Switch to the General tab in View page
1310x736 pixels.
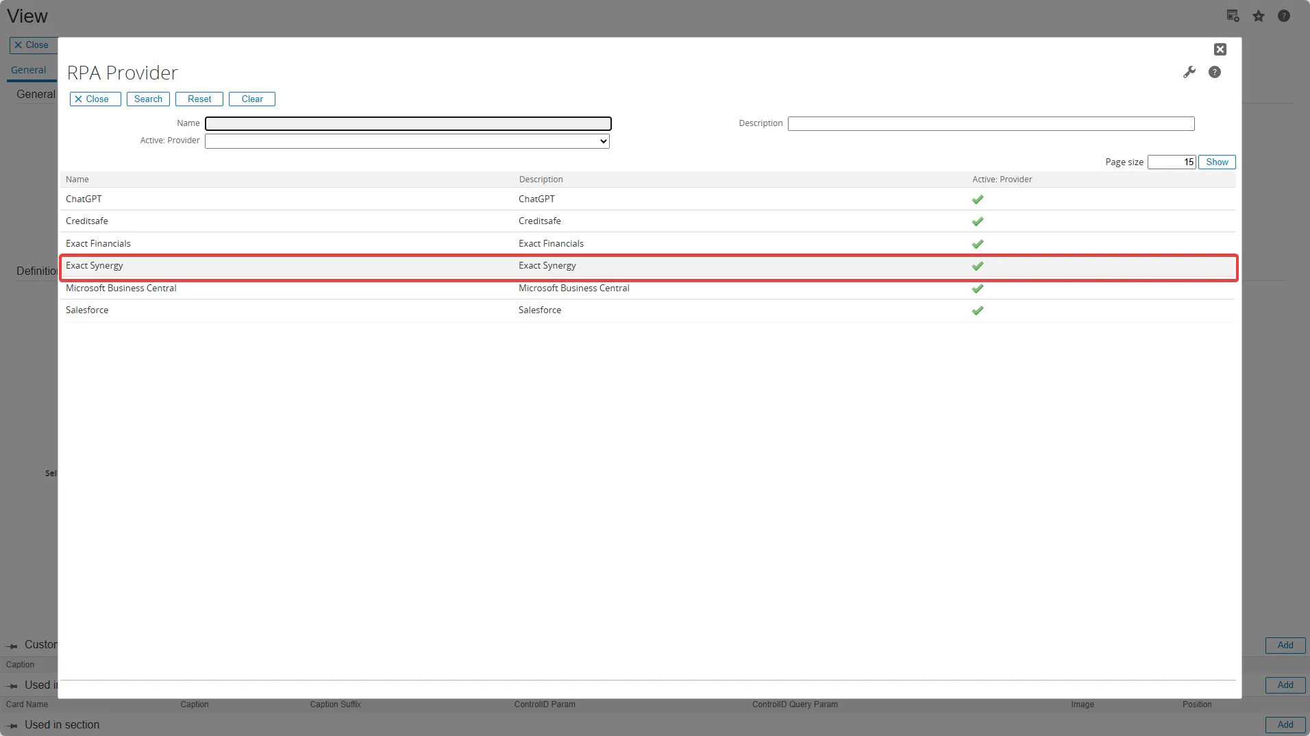pyautogui.click(x=29, y=70)
